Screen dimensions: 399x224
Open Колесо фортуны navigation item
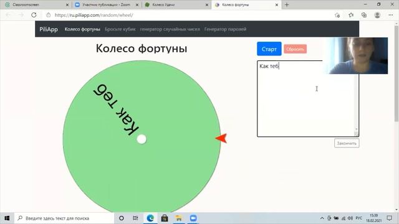[x=82, y=29]
